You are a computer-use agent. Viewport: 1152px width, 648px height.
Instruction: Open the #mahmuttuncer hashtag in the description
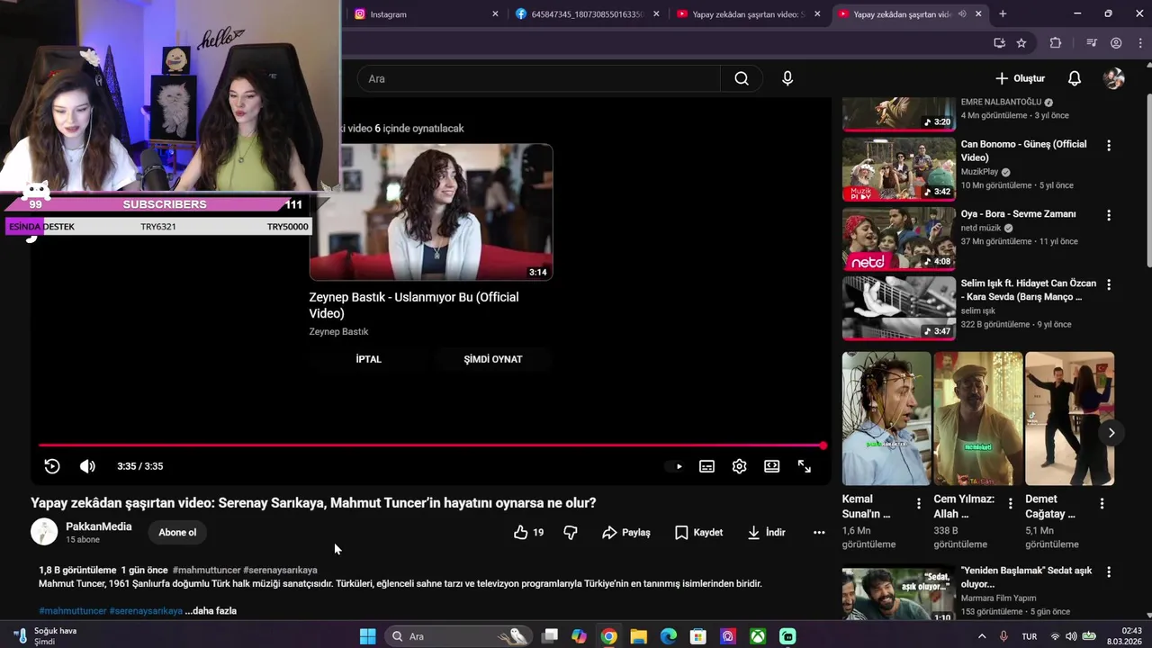click(x=73, y=611)
